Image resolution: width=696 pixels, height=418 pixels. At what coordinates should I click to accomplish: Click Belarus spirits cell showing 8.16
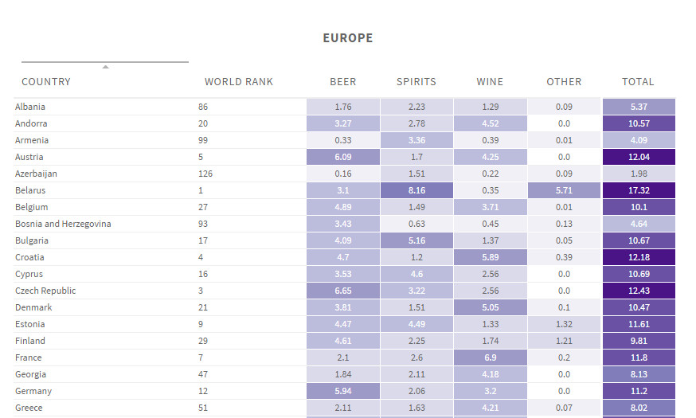416,191
